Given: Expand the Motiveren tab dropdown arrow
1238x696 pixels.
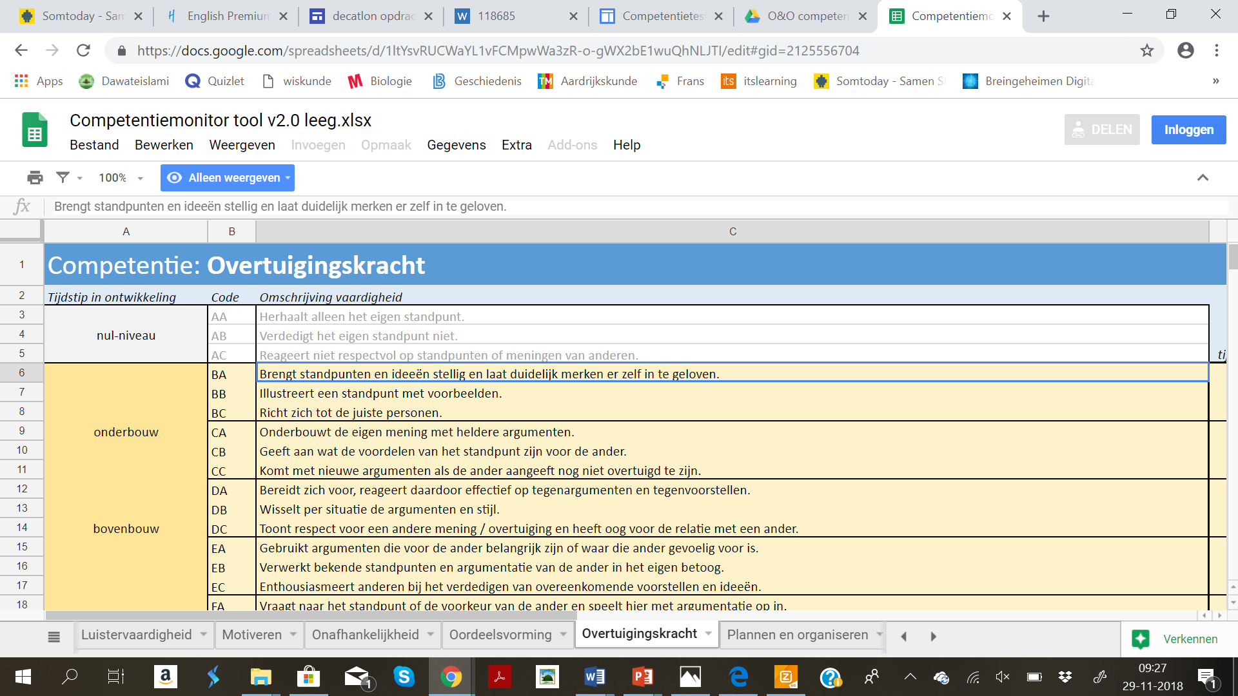Looking at the screenshot, I should [293, 635].
